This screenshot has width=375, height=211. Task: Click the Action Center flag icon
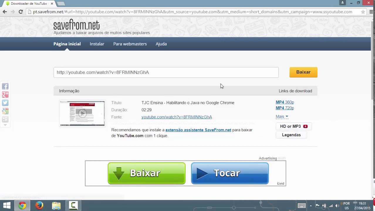coord(317,206)
